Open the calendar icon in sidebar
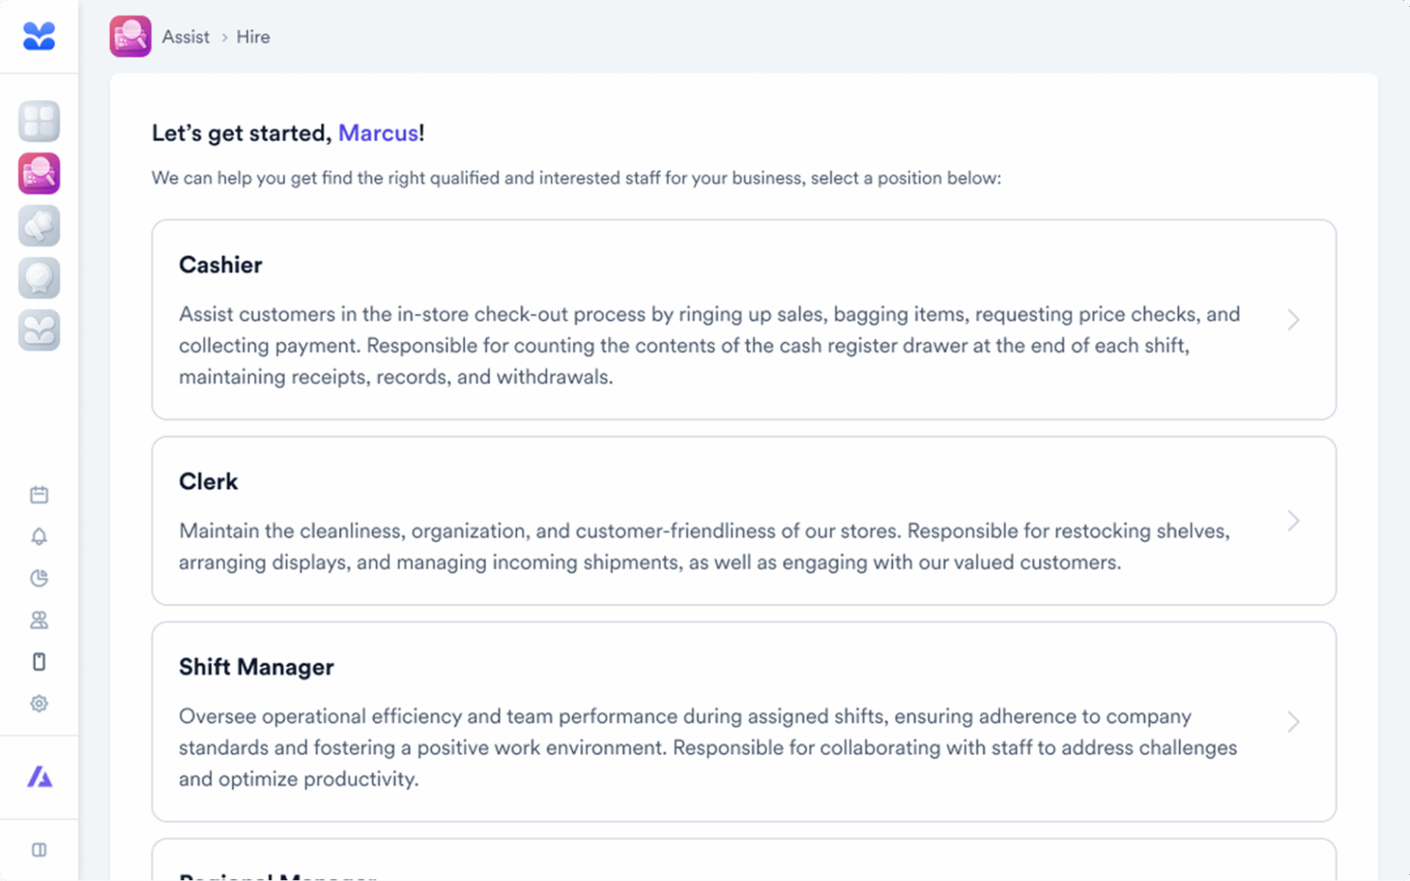Image resolution: width=1410 pixels, height=881 pixels. pyautogui.click(x=39, y=495)
